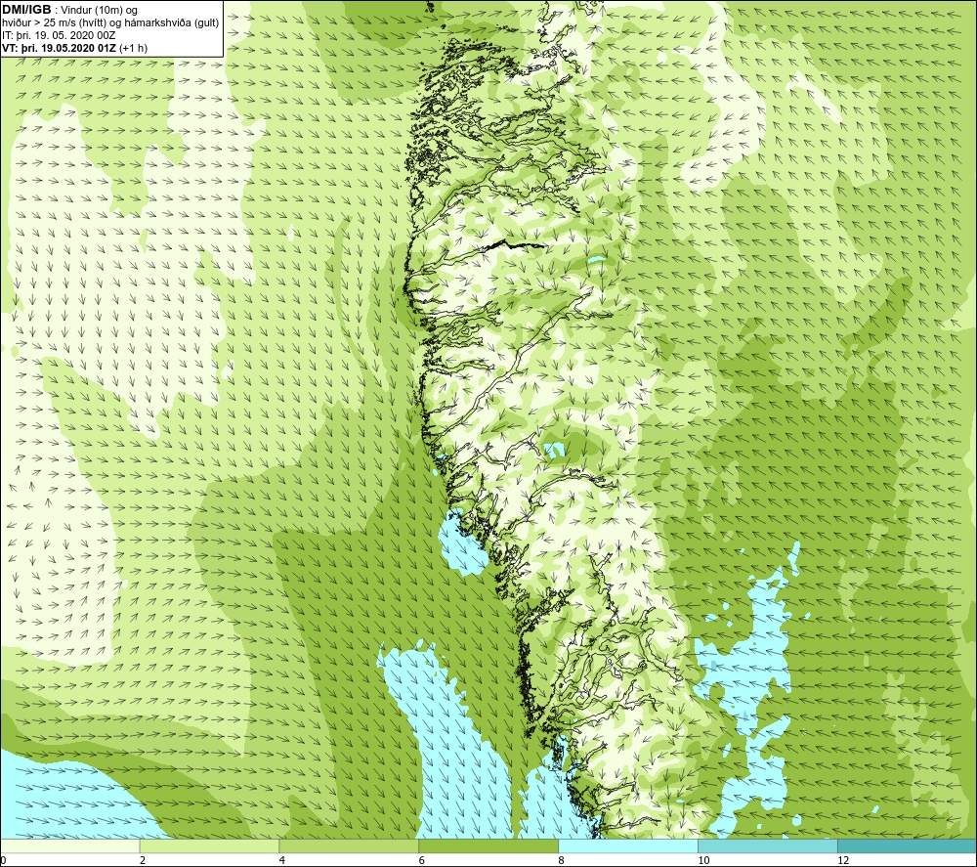Click the 'IT: þri. 19. 05. 2020 00Z' line
Image resolution: width=977 pixels, height=867 pixels.
pyautogui.click(x=59, y=35)
